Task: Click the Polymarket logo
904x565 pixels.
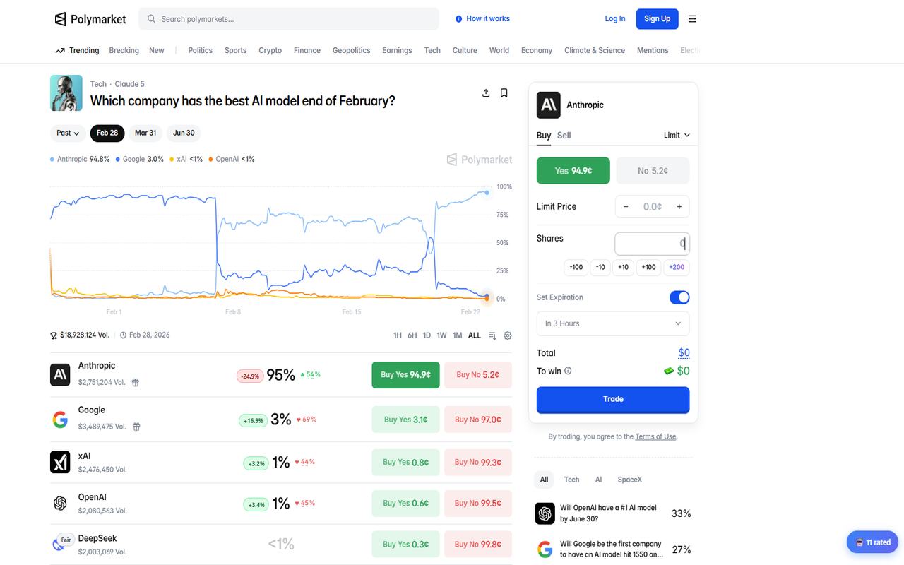Action: coord(90,19)
